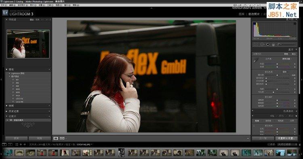
Task: Select the Fit zoom option in Navigator header
Action: (x=32, y=20)
